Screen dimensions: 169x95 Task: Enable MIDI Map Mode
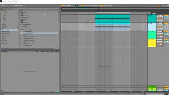(166, 6)
